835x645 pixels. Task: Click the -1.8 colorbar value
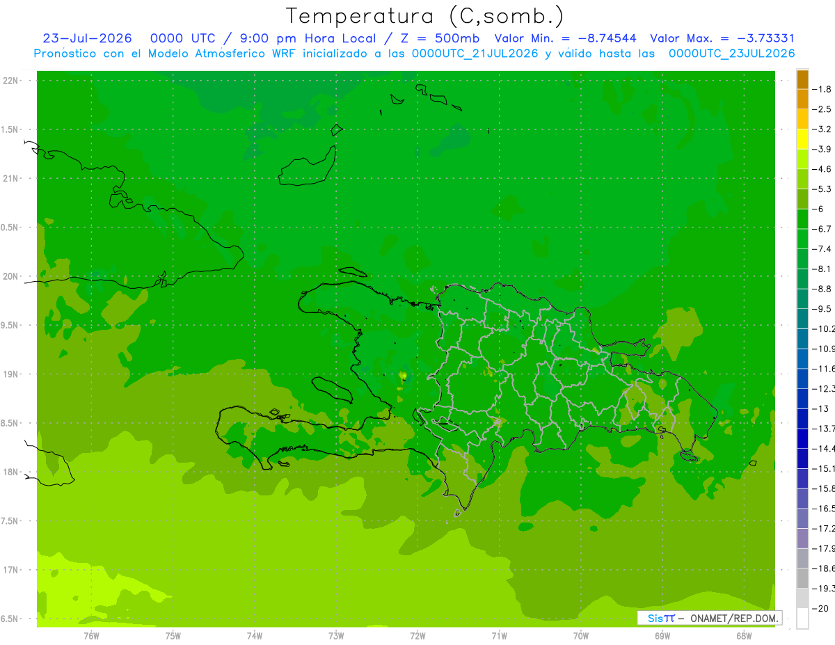[x=822, y=89]
